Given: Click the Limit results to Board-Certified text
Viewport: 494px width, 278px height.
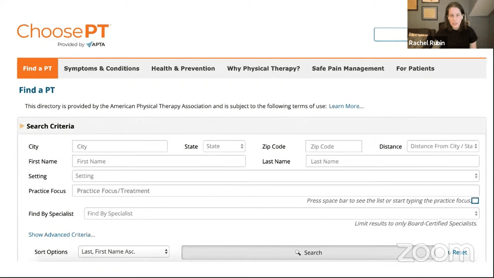Looking at the screenshot, I should tap(416, 223).
